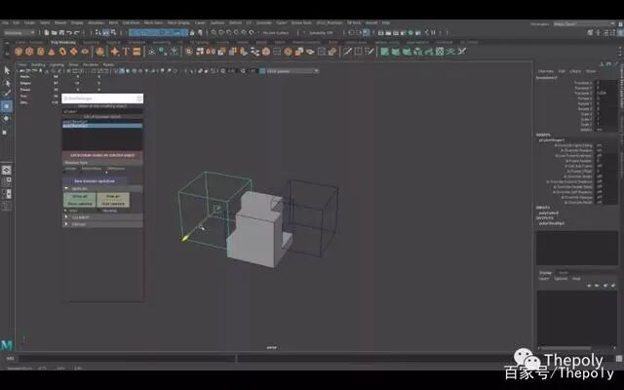This screenshot has width=624, height=390.
Task: Open the Symmetry Off dropdown
Action: (x=321, y=32)
